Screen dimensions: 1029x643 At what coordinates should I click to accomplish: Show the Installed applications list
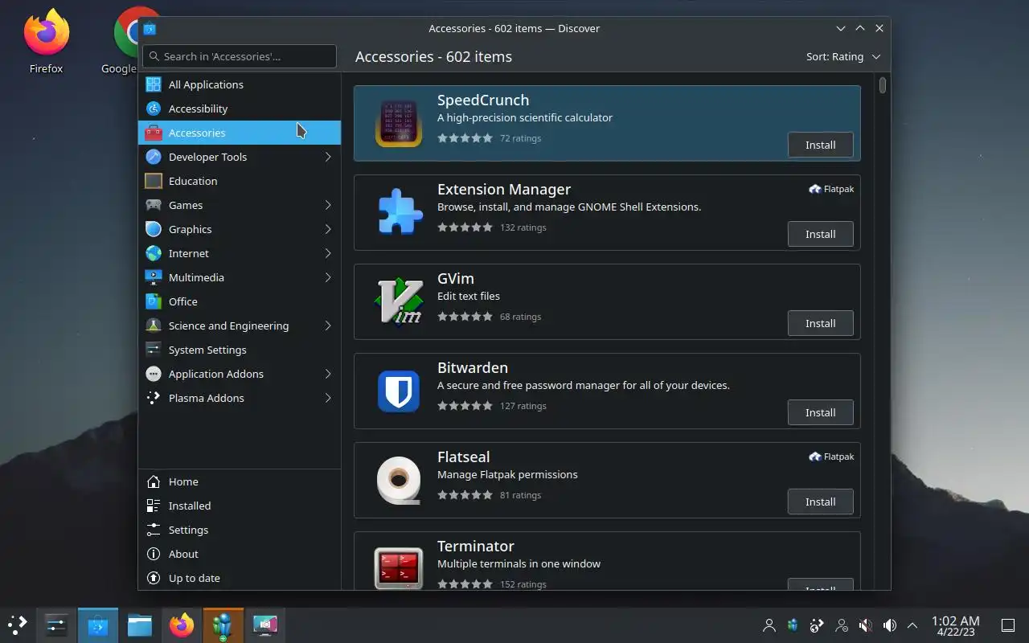click(x=240, y=506)
